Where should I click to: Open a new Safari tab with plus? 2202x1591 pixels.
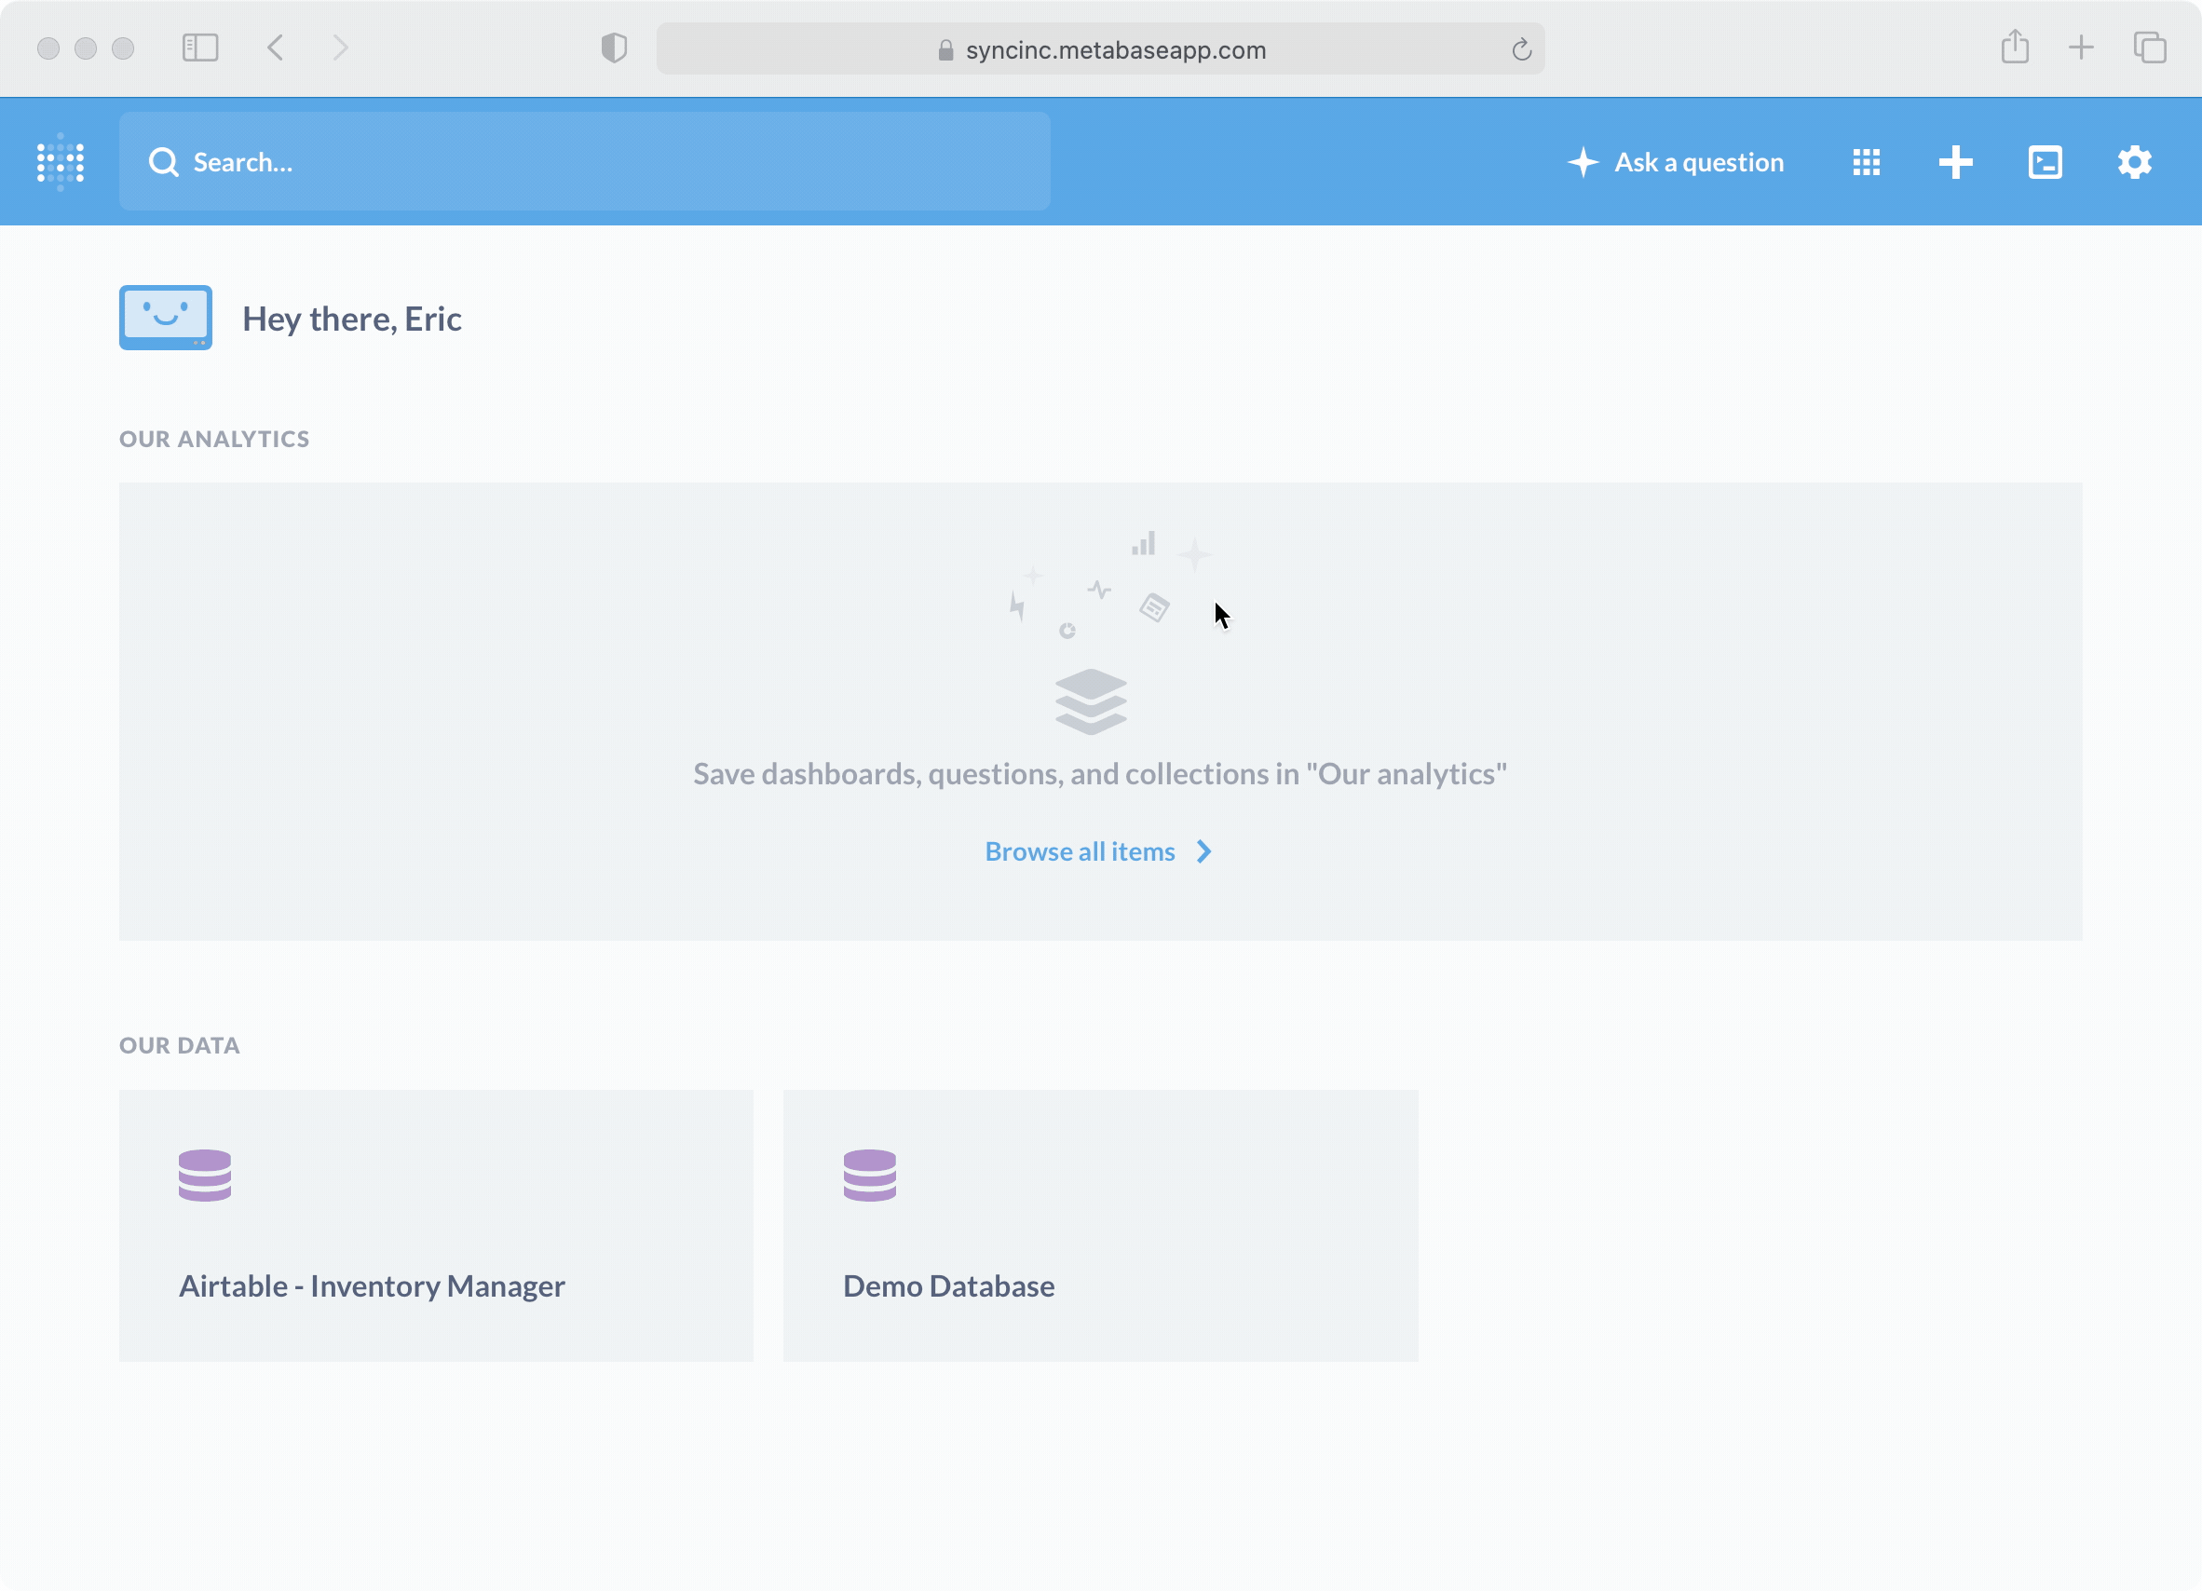[x=2081, y=48]
